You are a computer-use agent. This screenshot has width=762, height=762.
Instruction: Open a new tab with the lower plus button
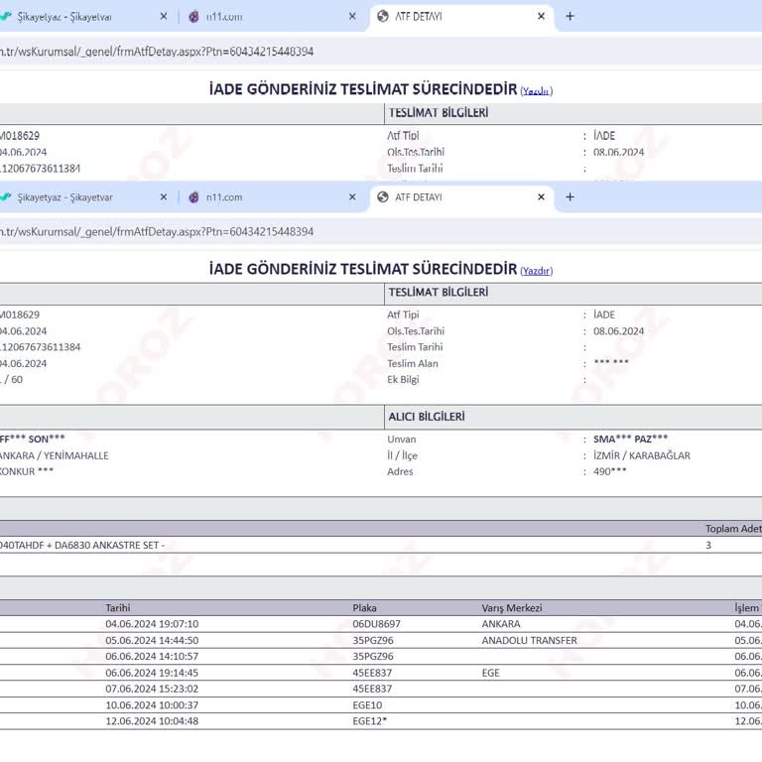click(571, 196)
